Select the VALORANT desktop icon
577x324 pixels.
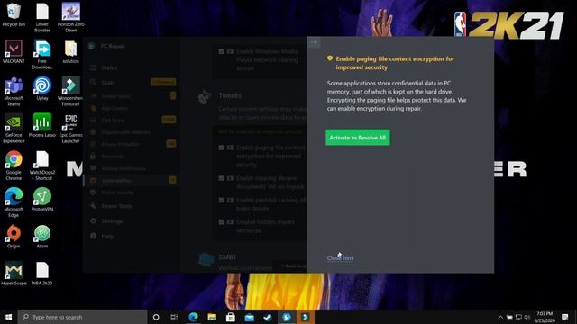tap(14, 51)
